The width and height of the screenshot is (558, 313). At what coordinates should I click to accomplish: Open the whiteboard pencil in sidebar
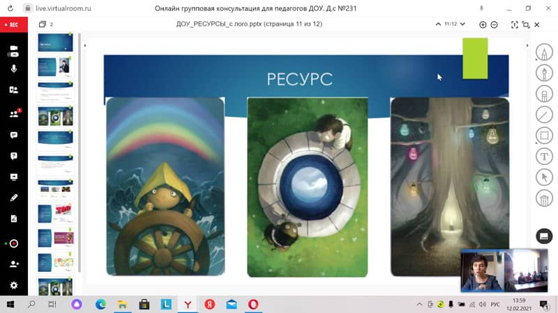(x=13, y=198)
